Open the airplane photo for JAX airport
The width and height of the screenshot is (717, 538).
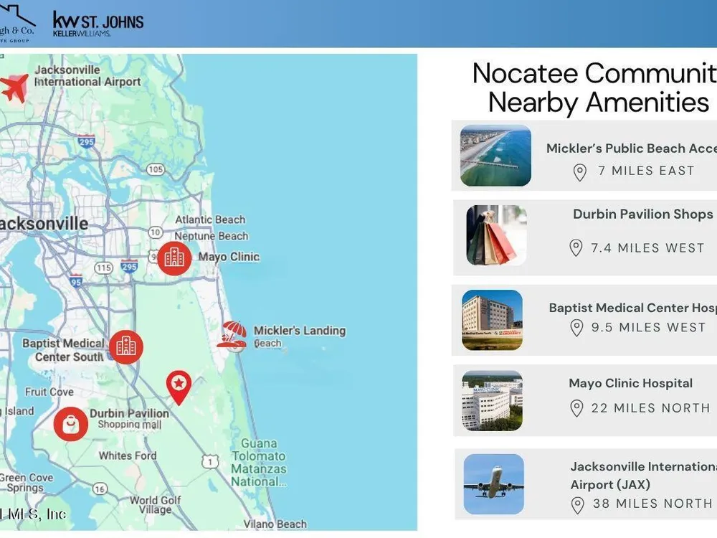pyautogui.click(x=494, y=484)
